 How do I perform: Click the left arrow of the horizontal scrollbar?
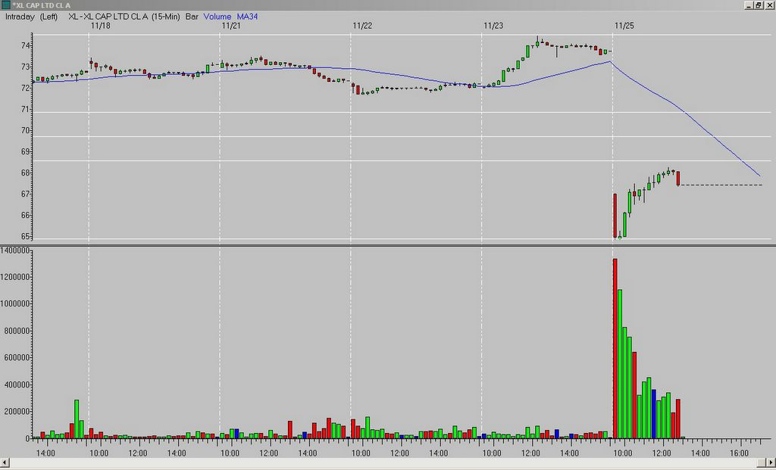click(x=5, y=462)
